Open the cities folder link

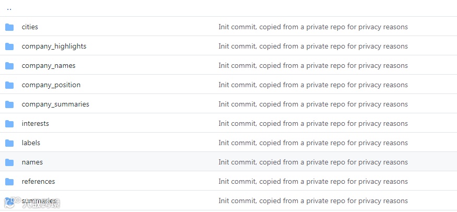pyautogui.click(x=30, y=27)
